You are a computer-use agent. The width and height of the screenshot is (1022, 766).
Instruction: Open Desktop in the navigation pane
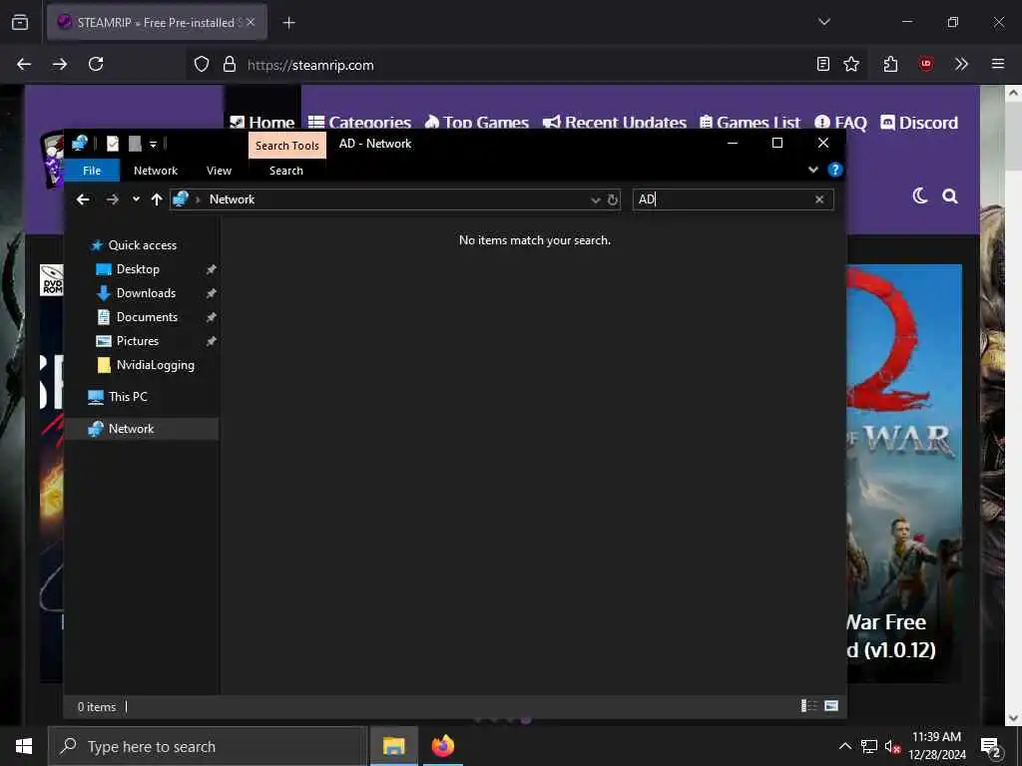pyautogui.click(x=138, y=269)
